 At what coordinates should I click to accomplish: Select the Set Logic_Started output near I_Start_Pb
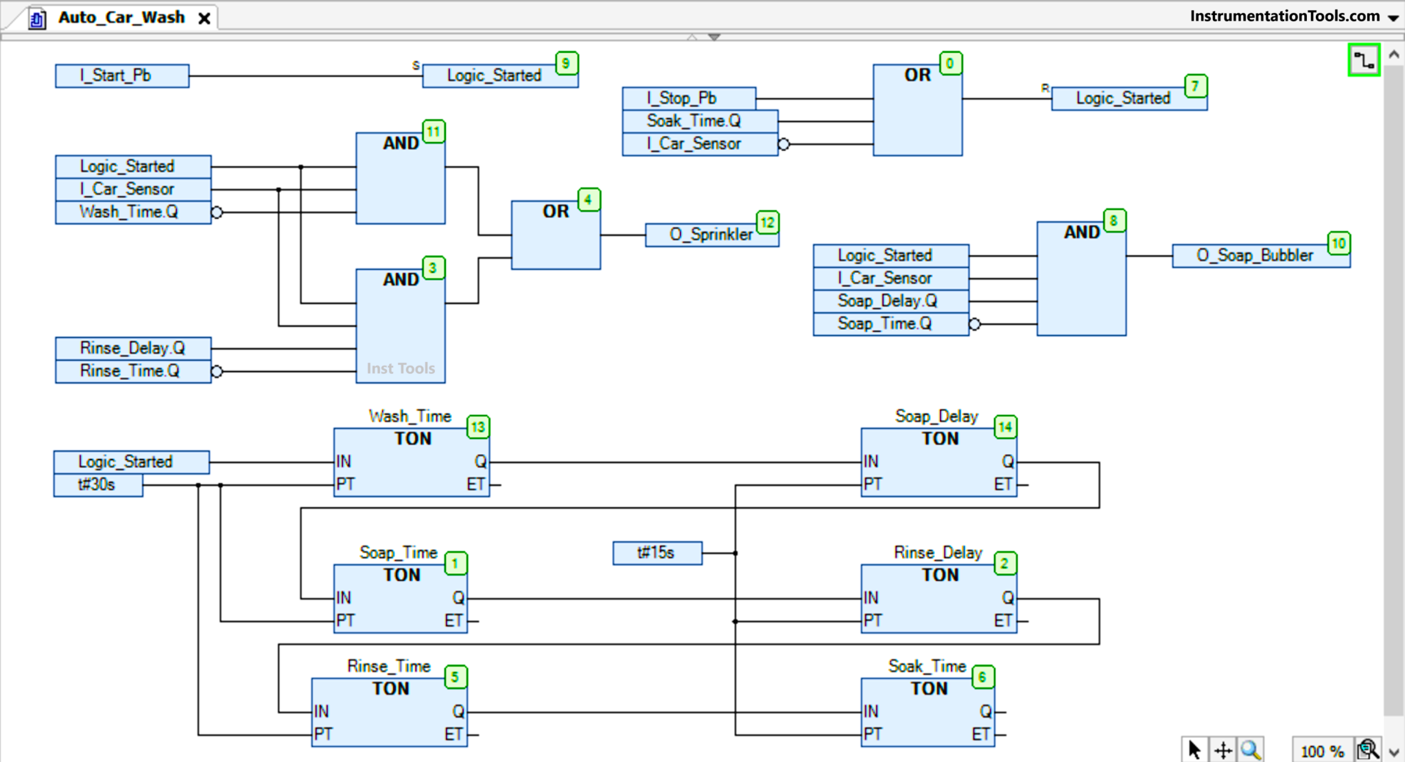[x=500, y=75]
